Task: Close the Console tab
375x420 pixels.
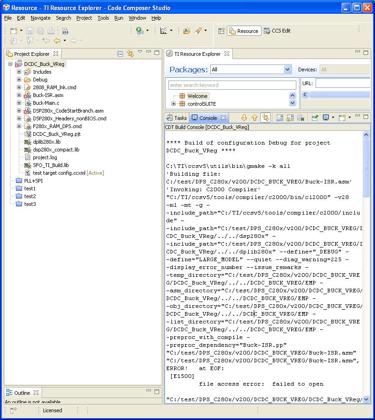Action: [223, 118]
